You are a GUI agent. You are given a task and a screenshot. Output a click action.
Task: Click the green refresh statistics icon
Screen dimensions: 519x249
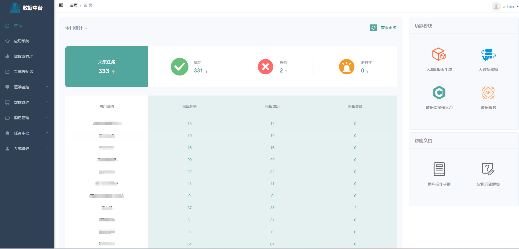coord(373,28)
